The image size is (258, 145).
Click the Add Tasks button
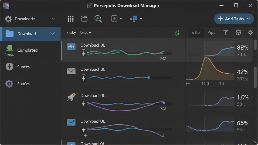point(234,19)
